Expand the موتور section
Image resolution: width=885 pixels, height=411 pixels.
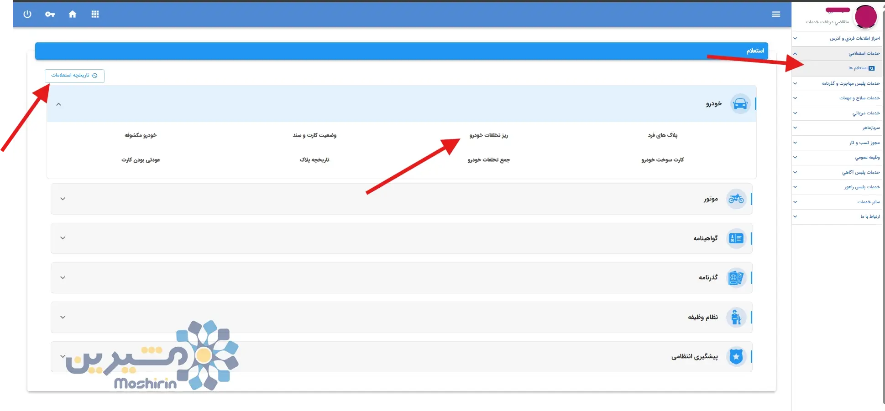tap(63, 199)
